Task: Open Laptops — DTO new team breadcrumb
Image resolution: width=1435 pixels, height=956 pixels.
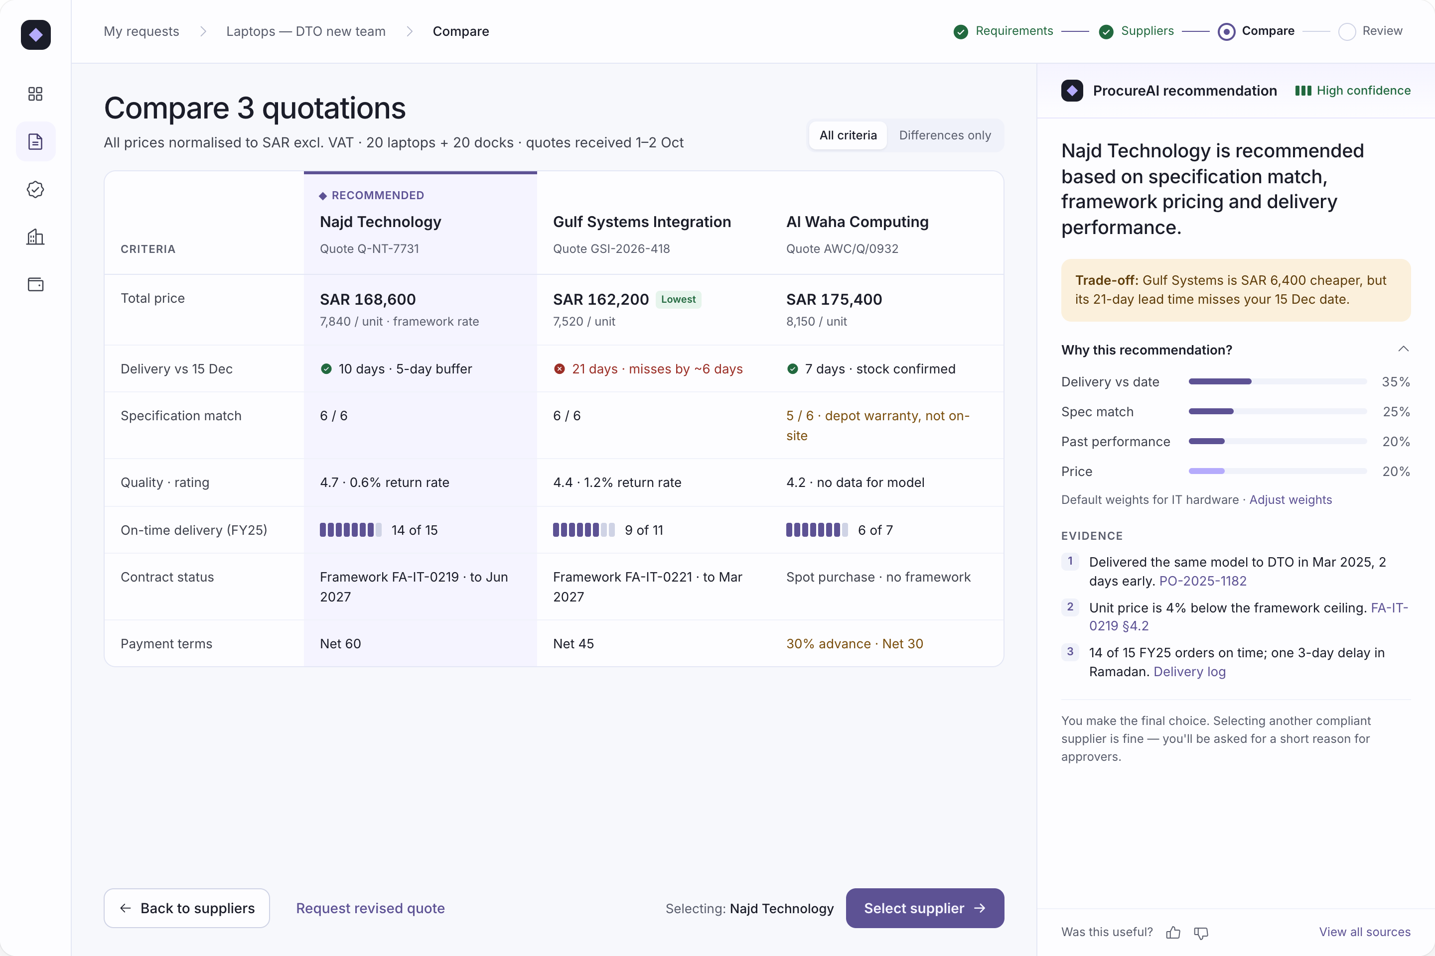Action: tap(305, 31)
